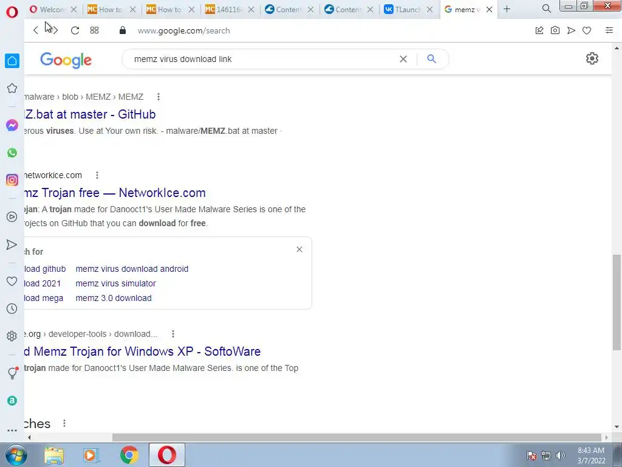Add page to bookmarks heart icon in address bar
This screenshot has width=622, height=467.
point(587,30)
